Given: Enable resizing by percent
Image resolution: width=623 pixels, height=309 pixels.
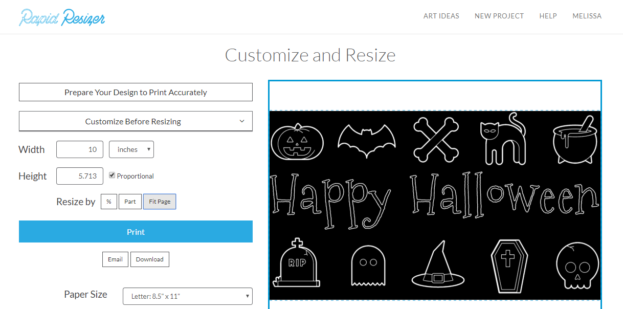Looking at the screenshot, I should click(x=108, y=201).
